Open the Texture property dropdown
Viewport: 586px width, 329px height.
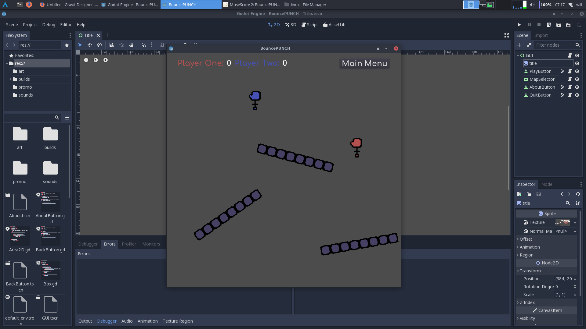tap(575, 223)
